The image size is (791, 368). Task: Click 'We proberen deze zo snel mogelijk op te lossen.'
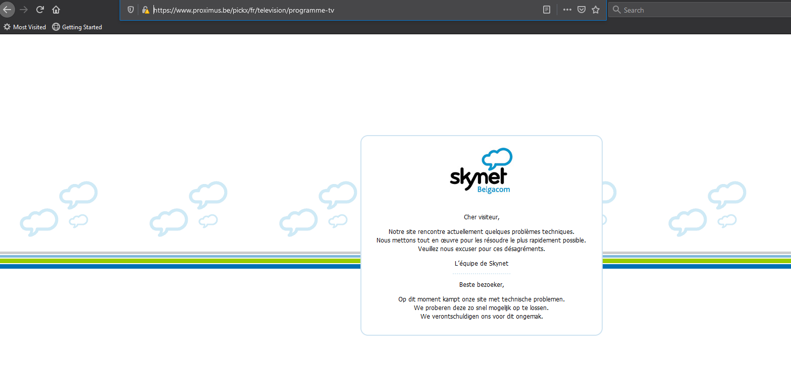(482, 308)
